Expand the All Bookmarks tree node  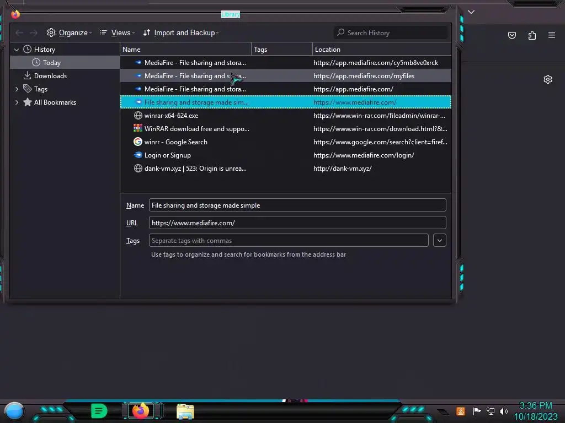17,102
